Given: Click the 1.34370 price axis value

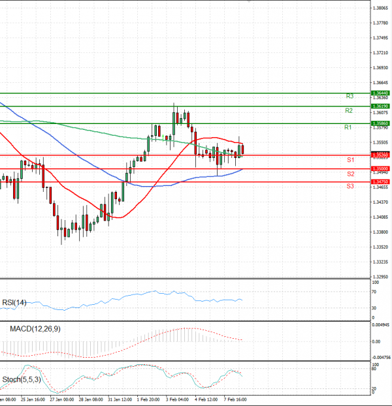Looking at the screenshot, I should pyautogui.click(x=380, y=202).
